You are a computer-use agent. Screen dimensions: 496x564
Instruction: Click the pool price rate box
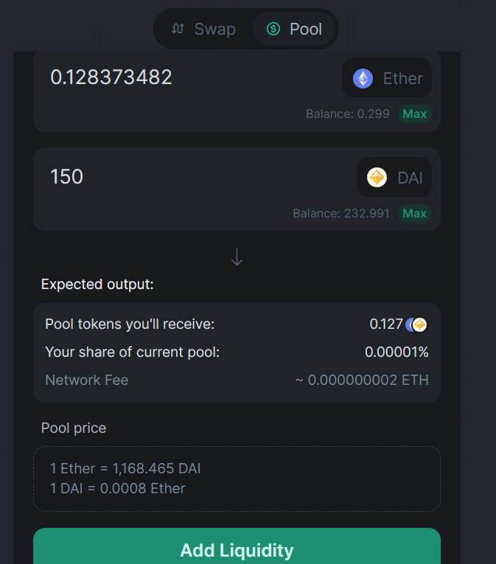click(x=237, y=478)
